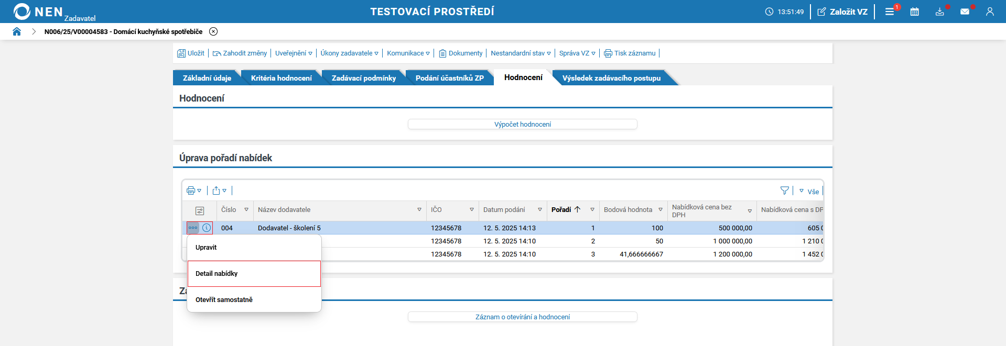Click Záznam o otevírání a hodnocení button
The width and height of the screenshot is (1006, 346).
pyautogui.click(x=523, y=317)
